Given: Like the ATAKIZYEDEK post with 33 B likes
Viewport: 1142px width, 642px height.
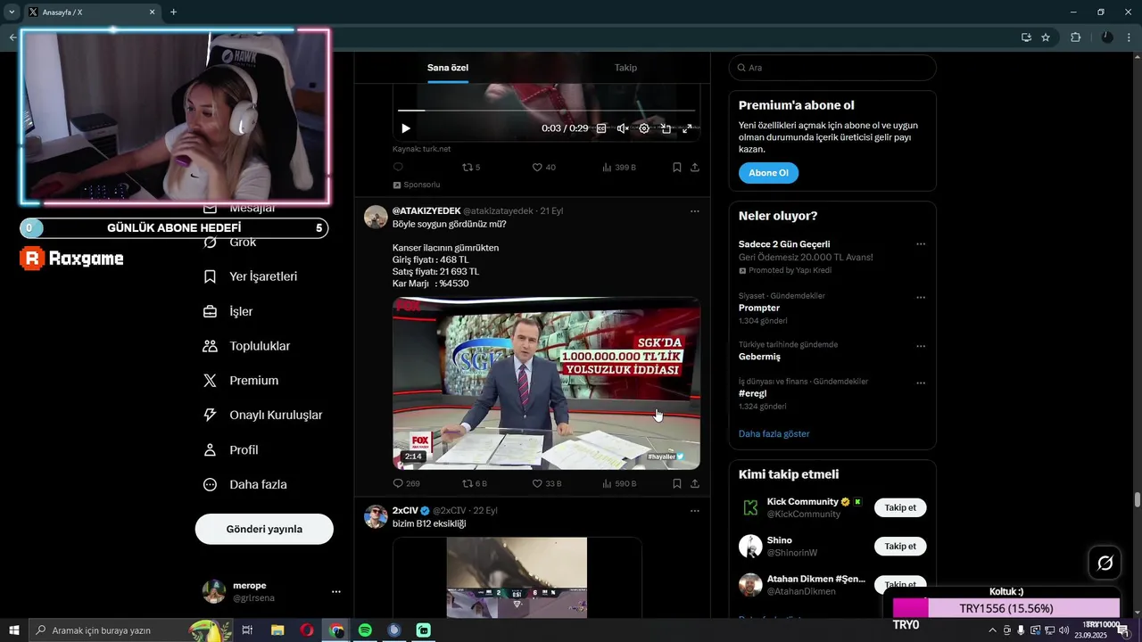Looking at the screenshot, I should [546, 483].
